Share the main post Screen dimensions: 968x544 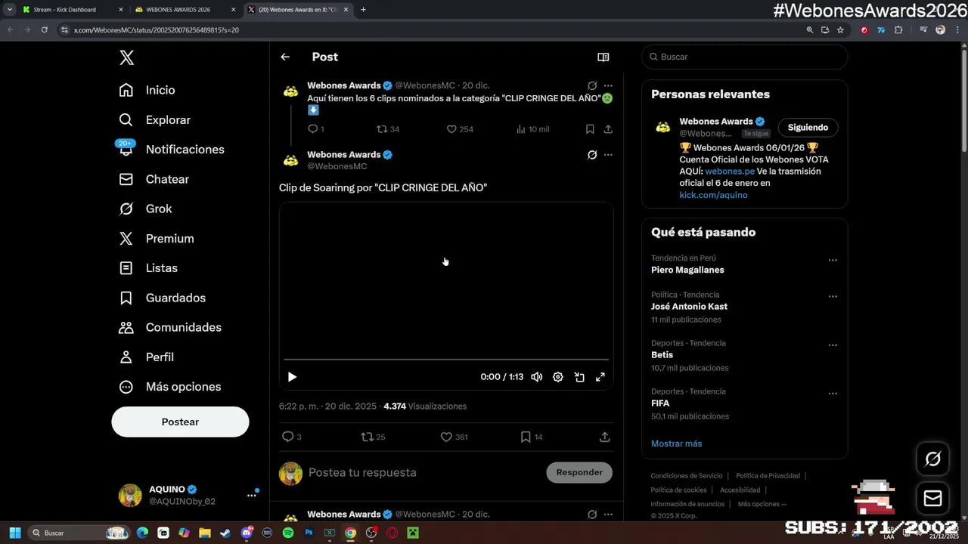tap(605, 437)
